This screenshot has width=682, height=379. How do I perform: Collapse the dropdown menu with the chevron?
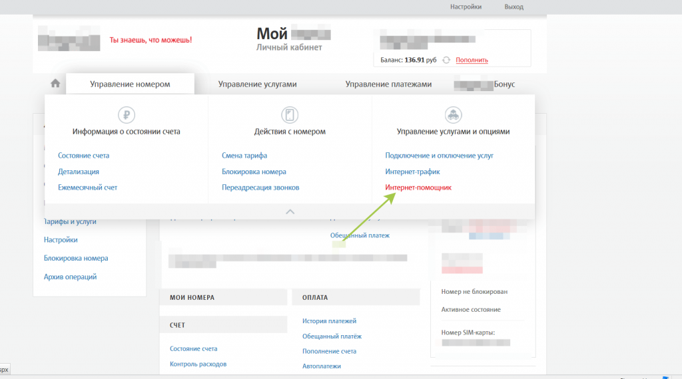(290, 211)
